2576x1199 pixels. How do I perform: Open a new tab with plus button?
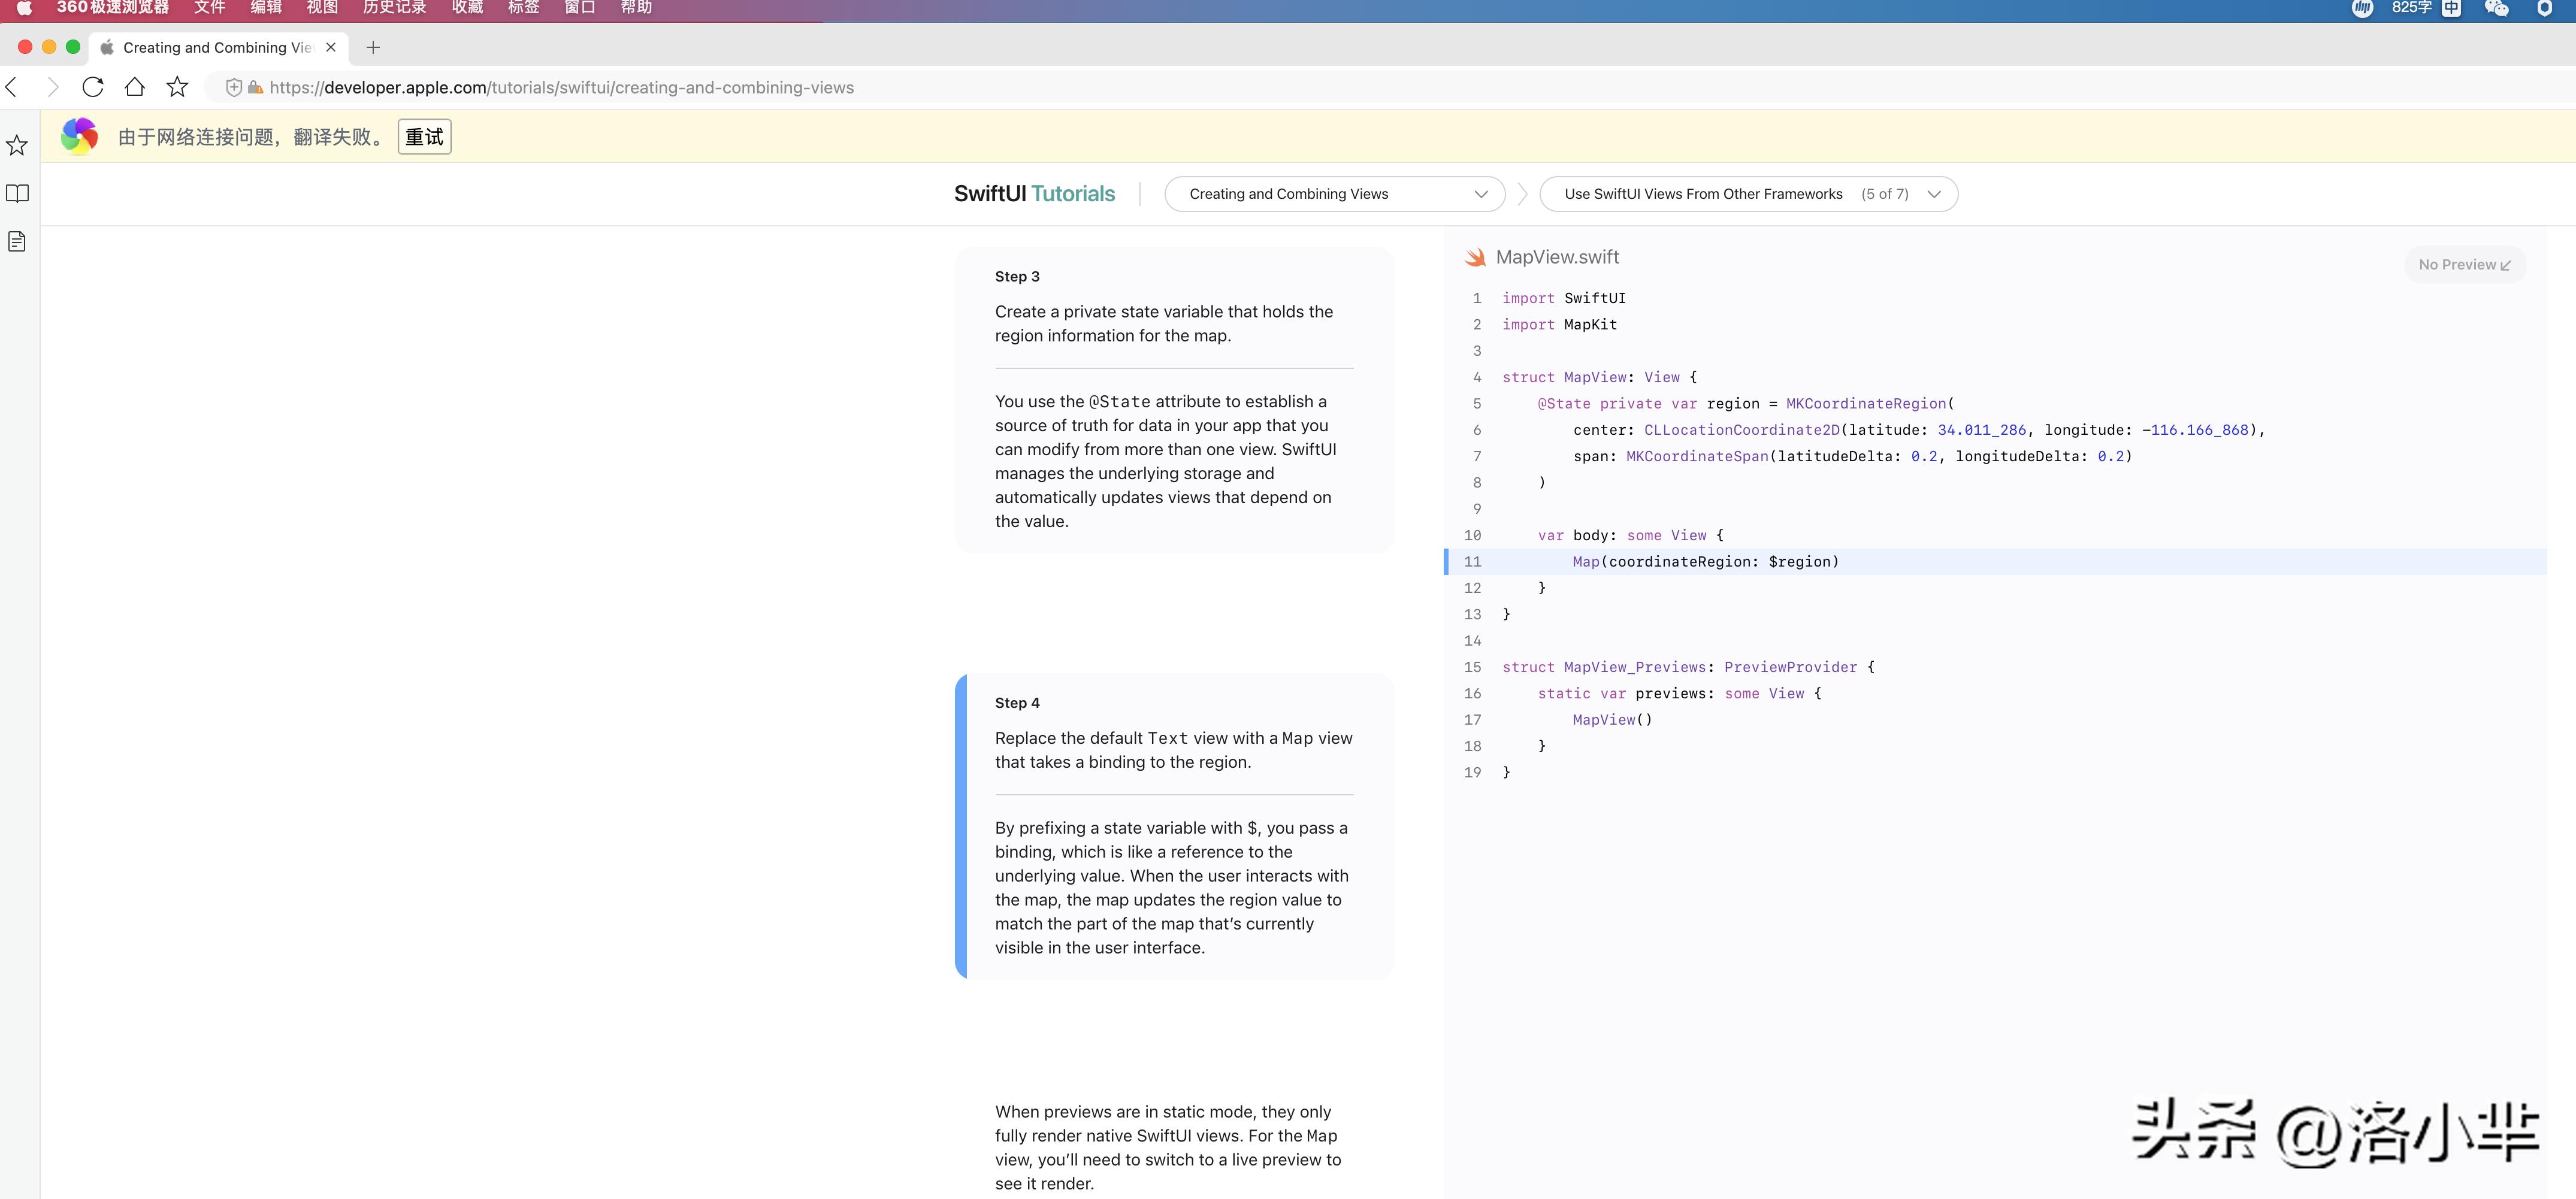(x=373, y=47)
